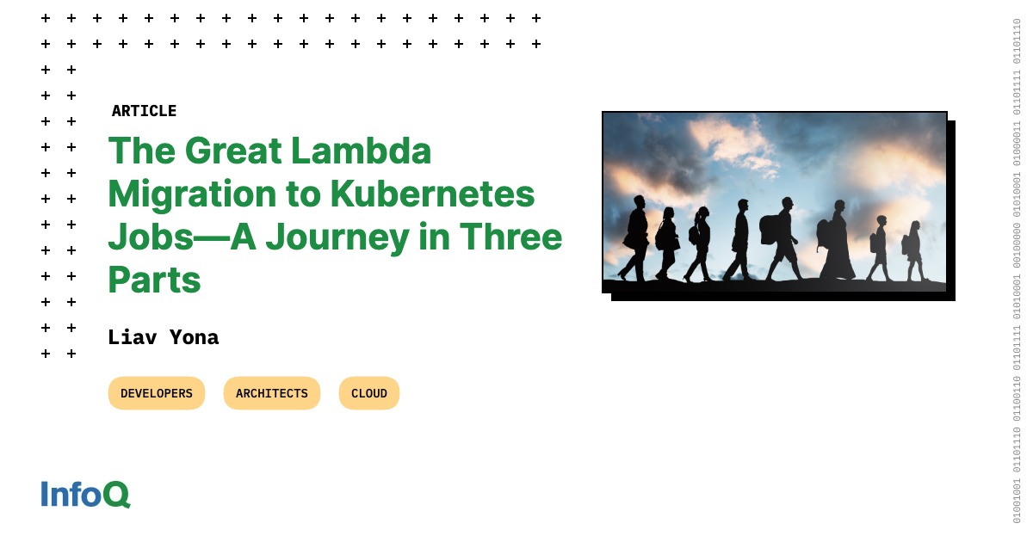Select the ARCHITECTS tag pill
1033x542 pixels.
pyautogui.click(x=272, y=393)
